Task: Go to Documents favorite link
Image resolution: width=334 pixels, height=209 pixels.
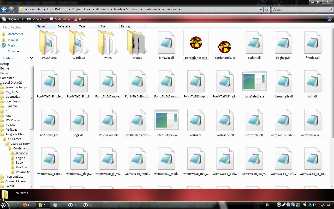Action: (15, 34)
